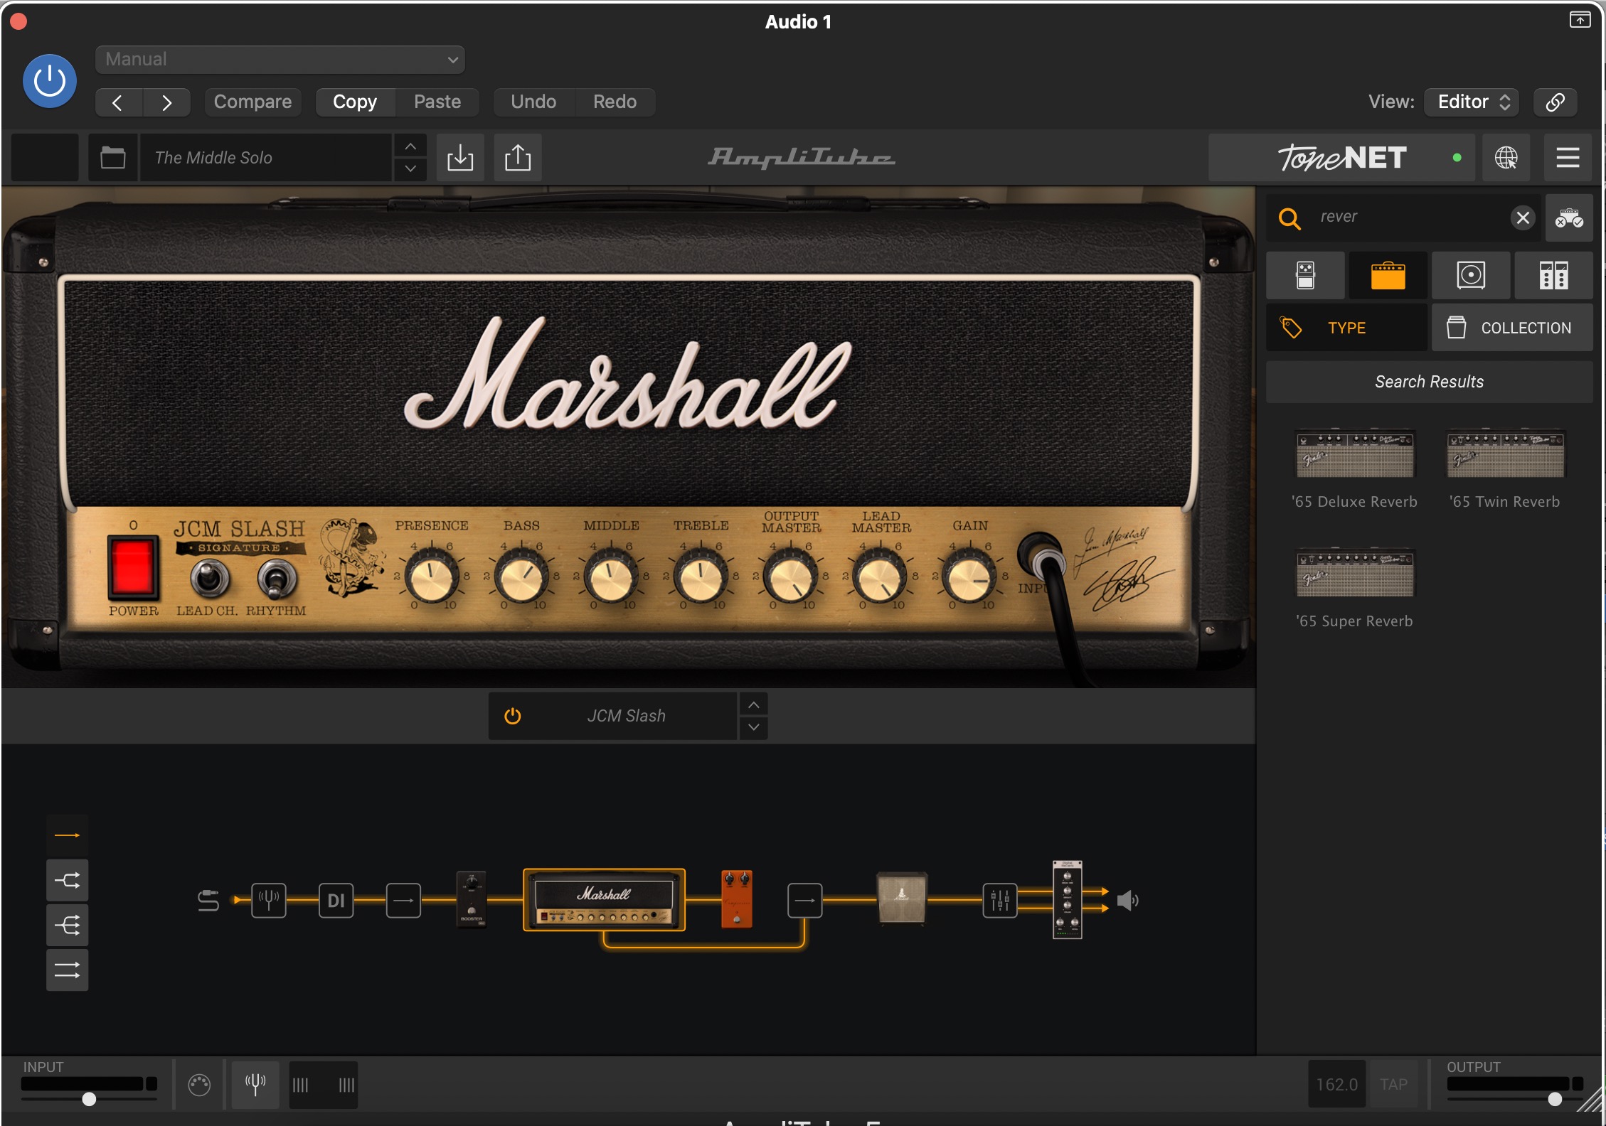Step to previous preset up arrow
The height and width of the screenshot is (1126, 1606).
click(x=410, y=146)
